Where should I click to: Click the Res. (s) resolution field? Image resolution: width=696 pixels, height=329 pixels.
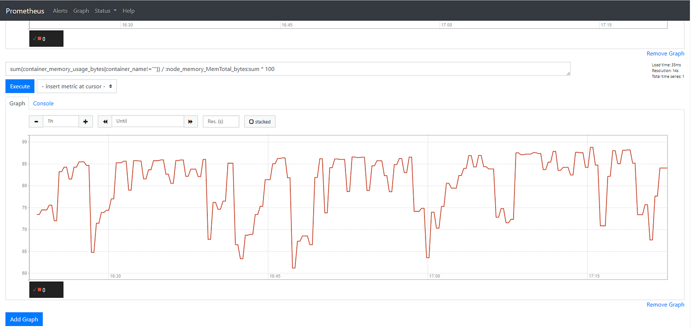click(221, 121)
